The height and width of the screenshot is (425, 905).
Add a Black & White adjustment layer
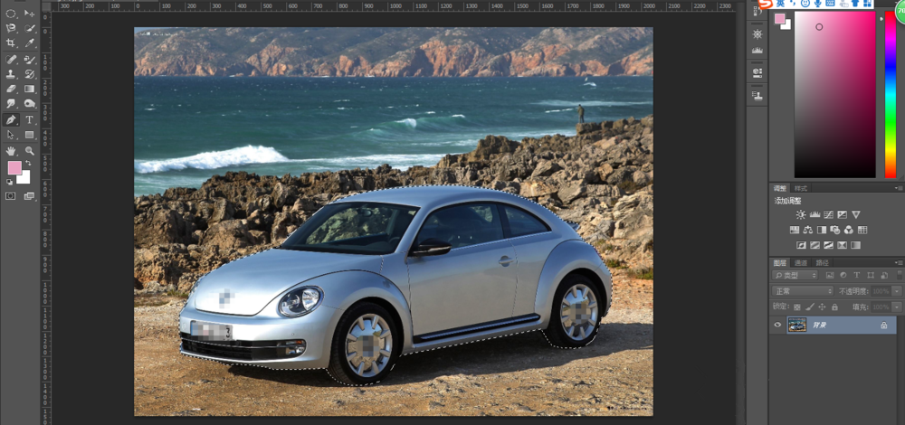[822, 230]
